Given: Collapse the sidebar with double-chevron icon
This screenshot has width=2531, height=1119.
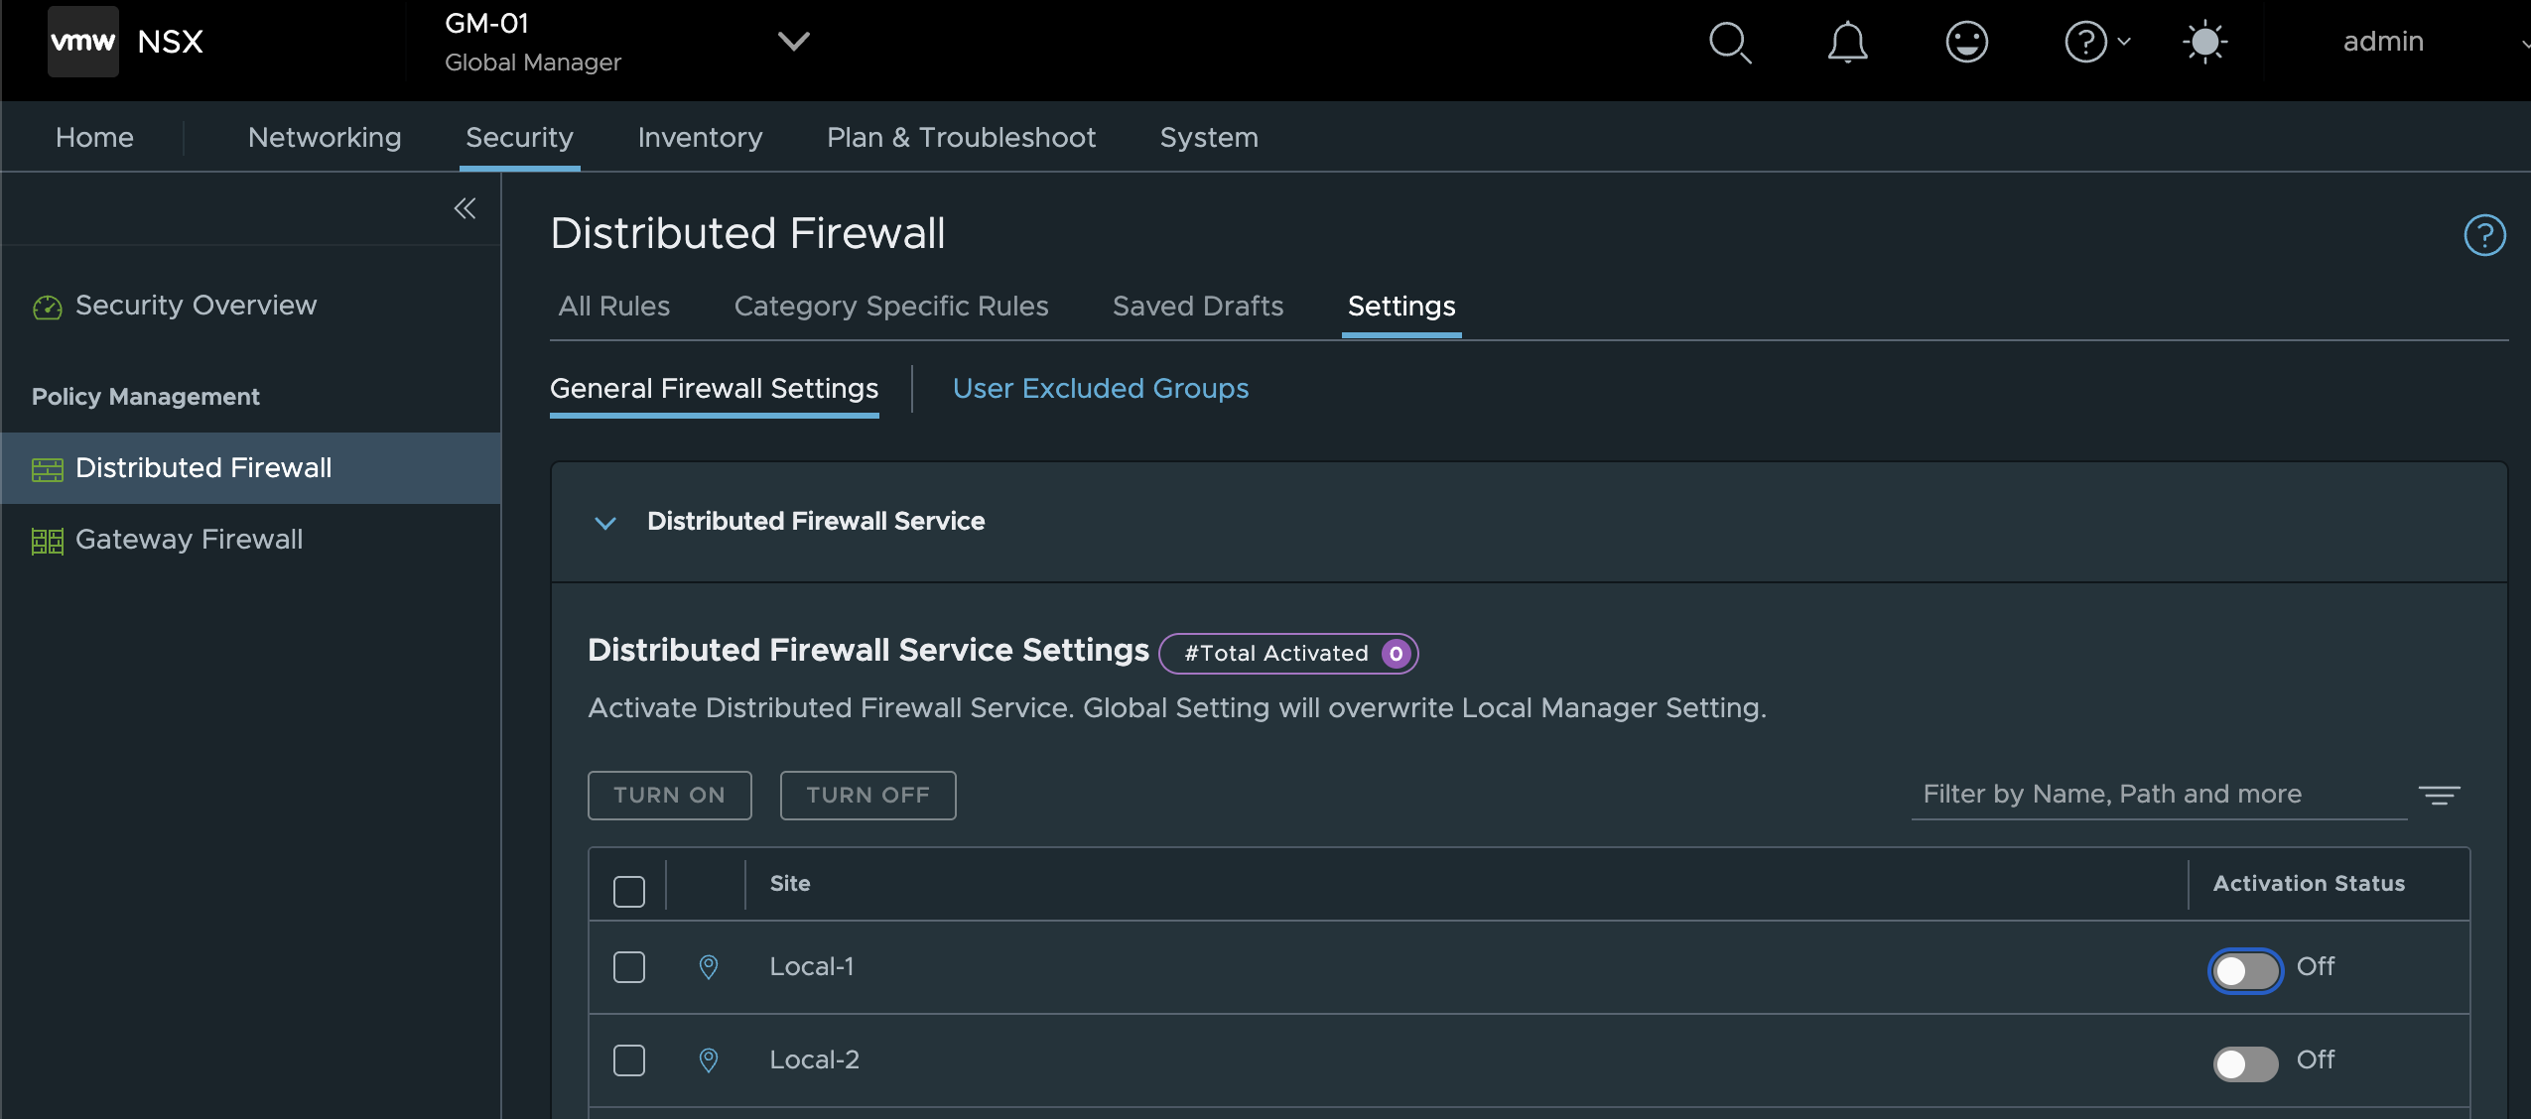Looking at the screenshot, I should tap(465, 208).
